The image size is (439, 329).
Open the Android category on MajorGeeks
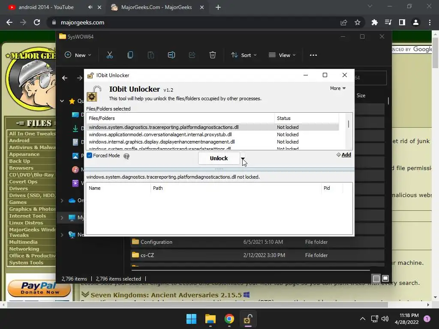(19, 141)
